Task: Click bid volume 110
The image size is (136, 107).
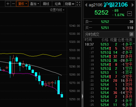Action: pyautogui.click(x=130, y=28)
